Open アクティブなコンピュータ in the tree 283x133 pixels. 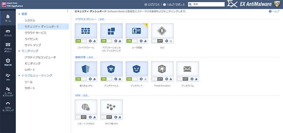(x=40, y=57)
